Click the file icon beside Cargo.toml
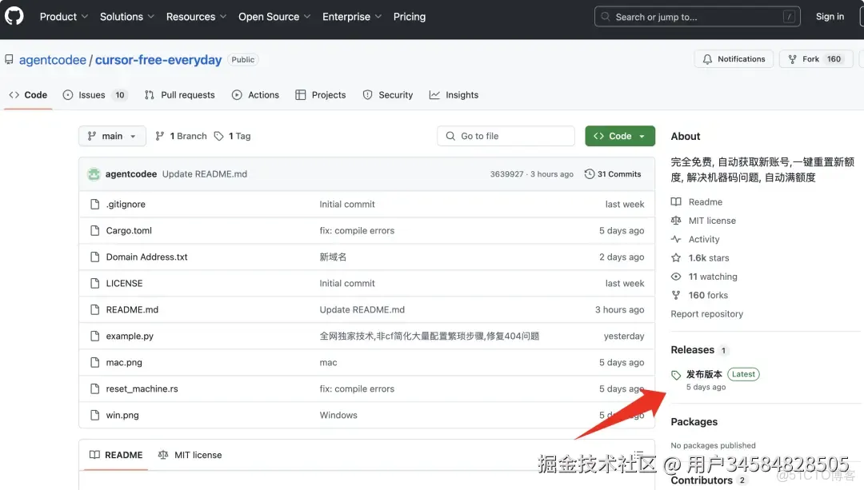The width and height of the screenshot is (864, 490). tap(94, 230)
